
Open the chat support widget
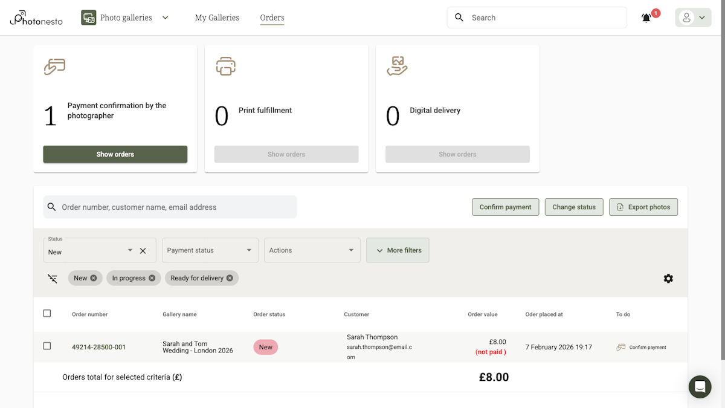pos(700,387)
